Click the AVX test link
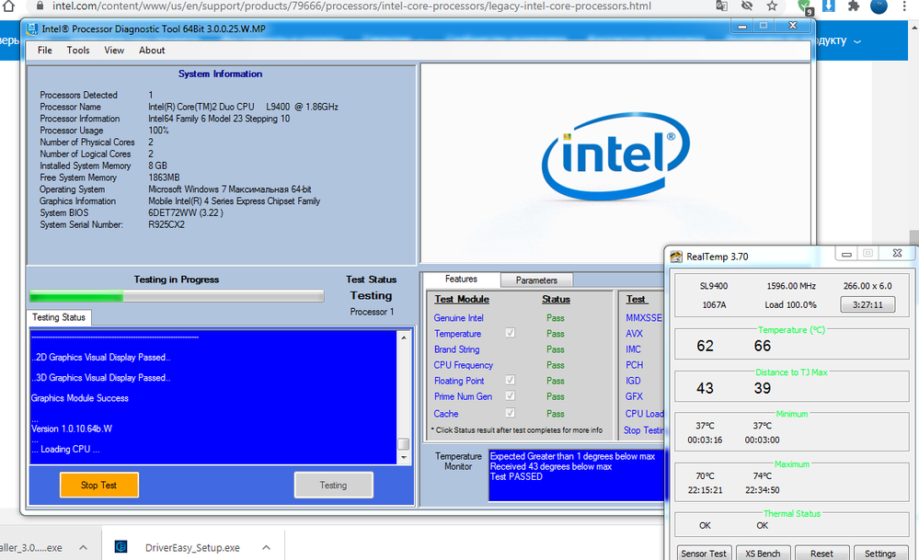This screenshot has height=560, width=919. coord(634,334)
